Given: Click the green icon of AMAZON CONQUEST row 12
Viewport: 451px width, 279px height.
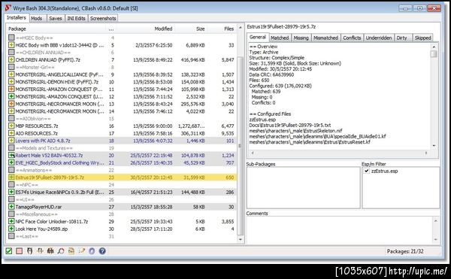Looking at the screenshot, I should coord(11,96).
